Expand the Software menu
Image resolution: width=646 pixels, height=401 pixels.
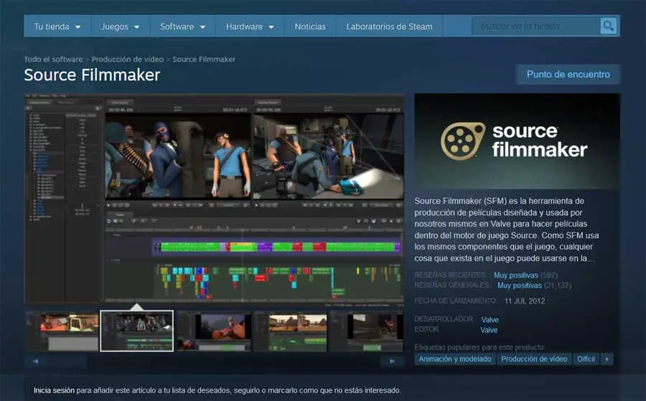[182, 27]
